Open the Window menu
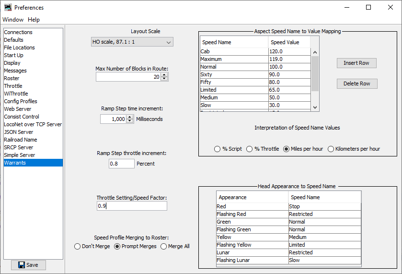This screenshot has width=402, height=274. [x=13, y=20]
